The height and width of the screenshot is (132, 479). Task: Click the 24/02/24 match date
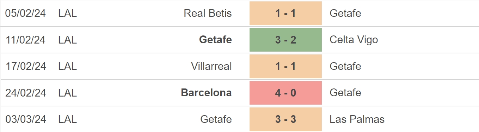pos(26,93)
